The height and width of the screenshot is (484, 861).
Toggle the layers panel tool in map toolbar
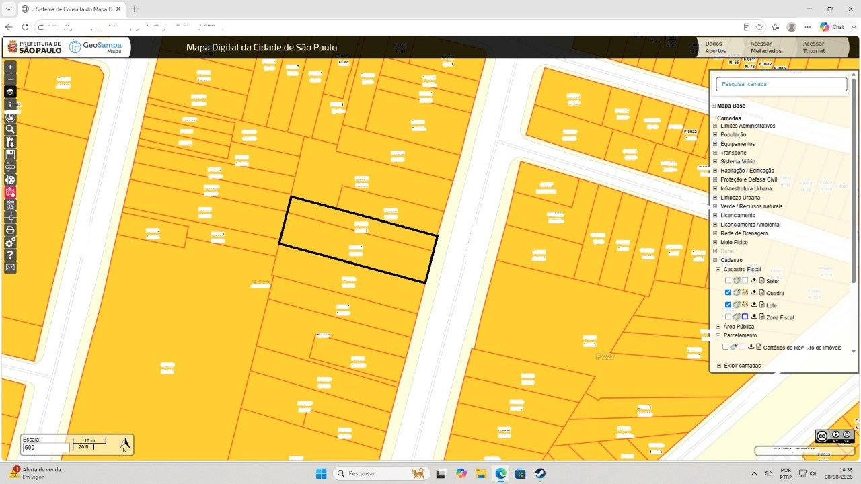(x=10, y=91)
